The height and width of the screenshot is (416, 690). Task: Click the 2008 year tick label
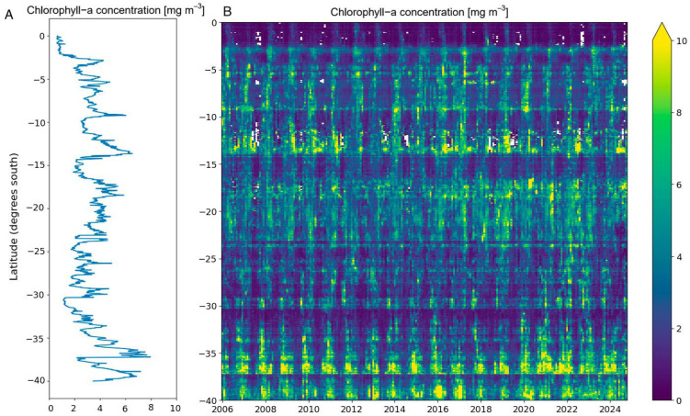[x=266, y=409]
